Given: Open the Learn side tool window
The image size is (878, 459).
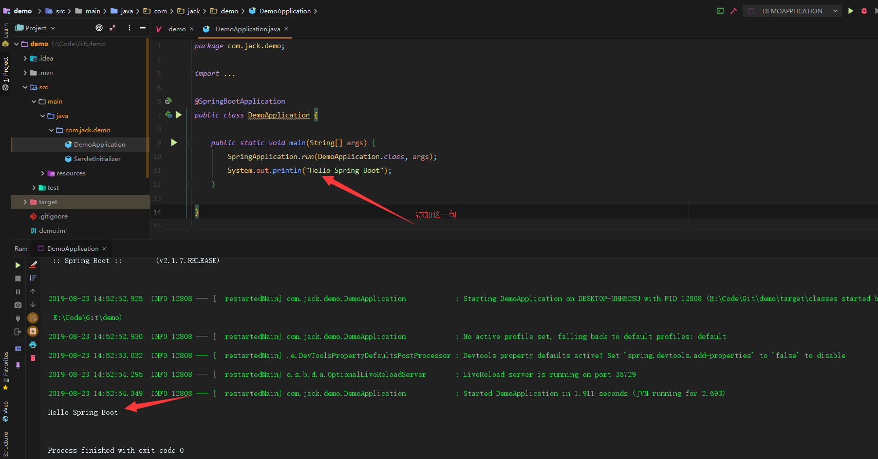Looking at the screenshot, I should tap(6, 35).
